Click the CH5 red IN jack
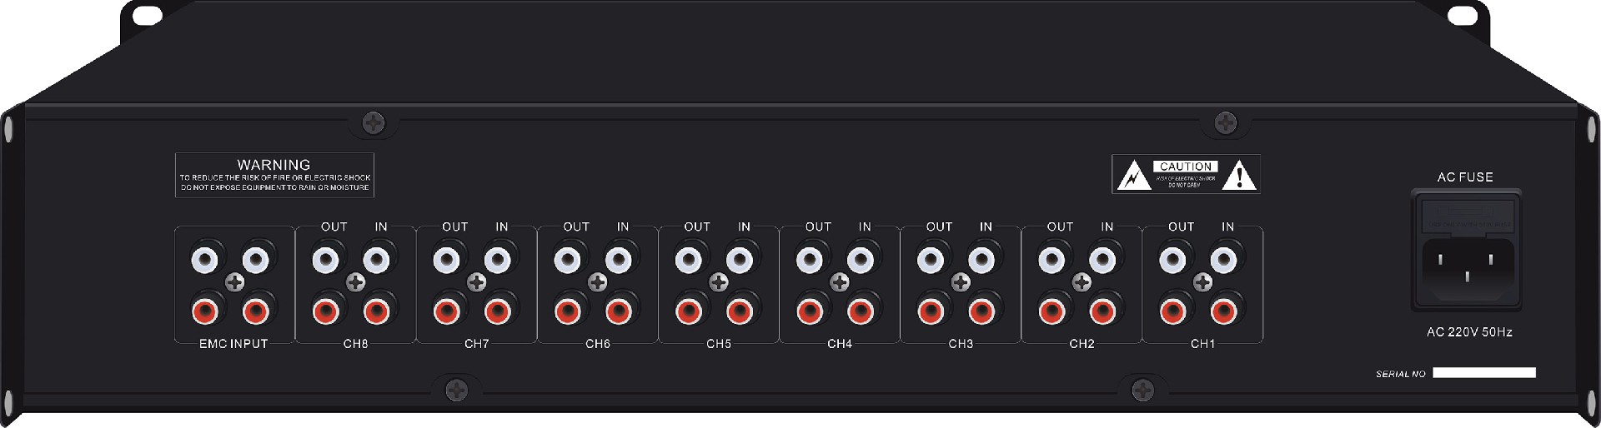Screen dimensions: 1601x428 coord(739,311)
